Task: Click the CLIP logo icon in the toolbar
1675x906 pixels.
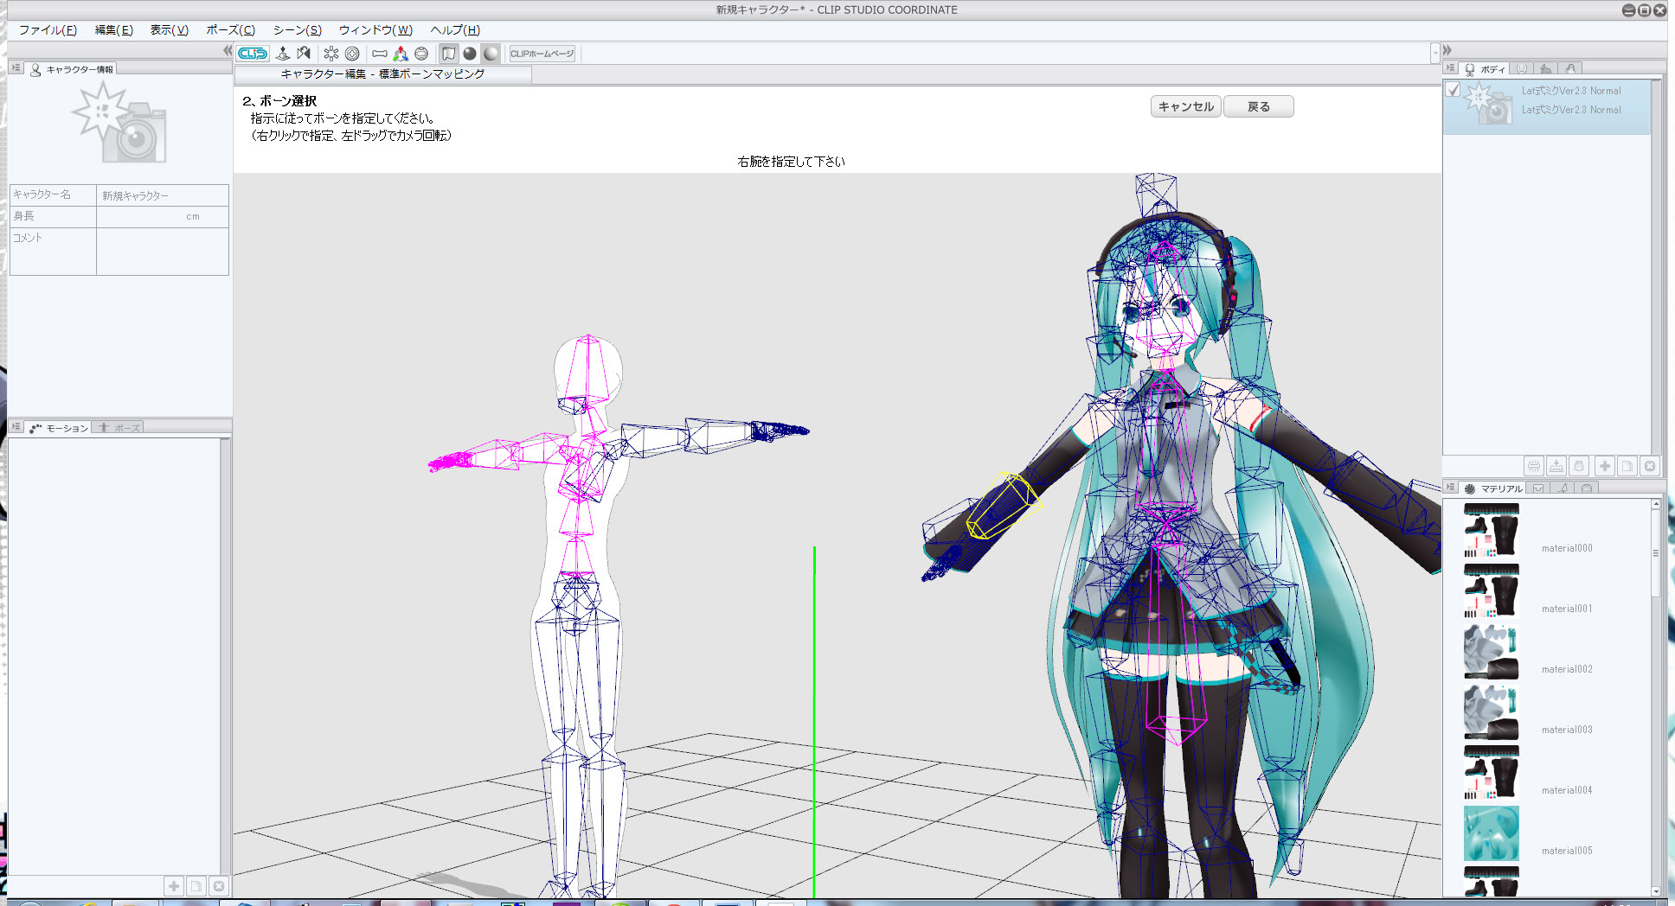Action: click(253, 54)
